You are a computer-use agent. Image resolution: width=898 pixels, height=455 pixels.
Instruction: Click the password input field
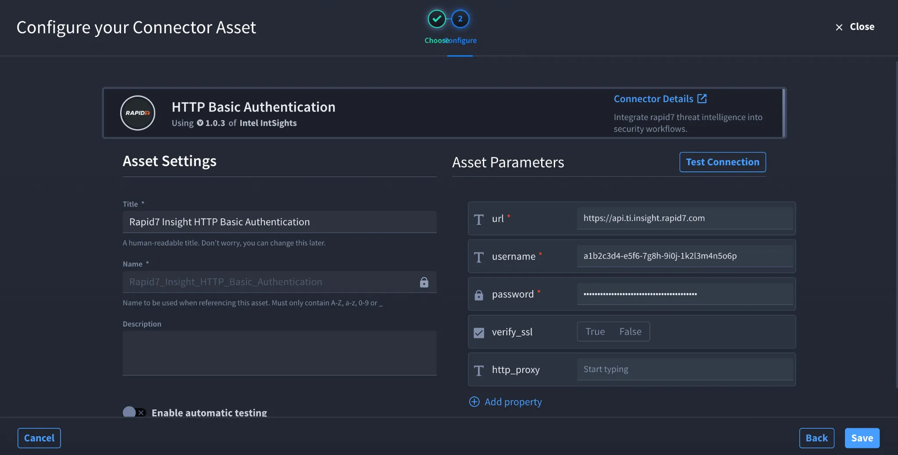click(x=685, y=294)
